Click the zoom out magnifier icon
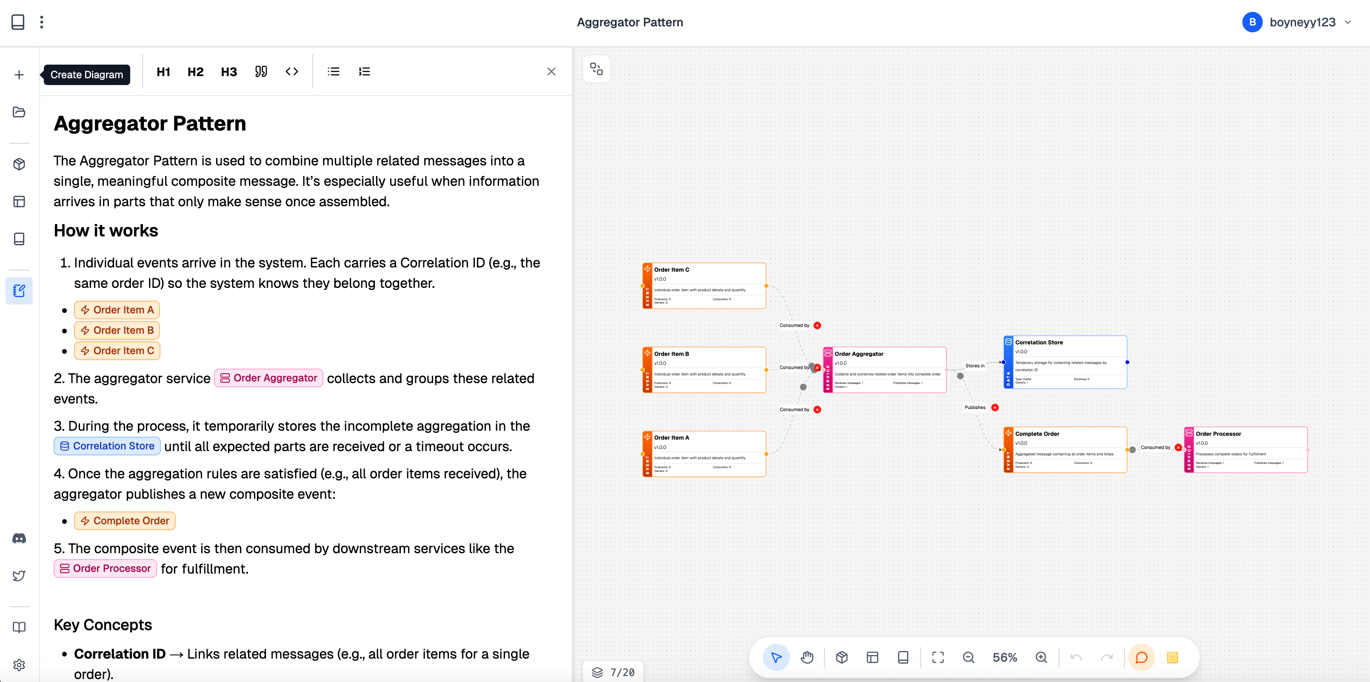Image resolution: width=1370 pixels, height=682 pixels. coord(968,657)
